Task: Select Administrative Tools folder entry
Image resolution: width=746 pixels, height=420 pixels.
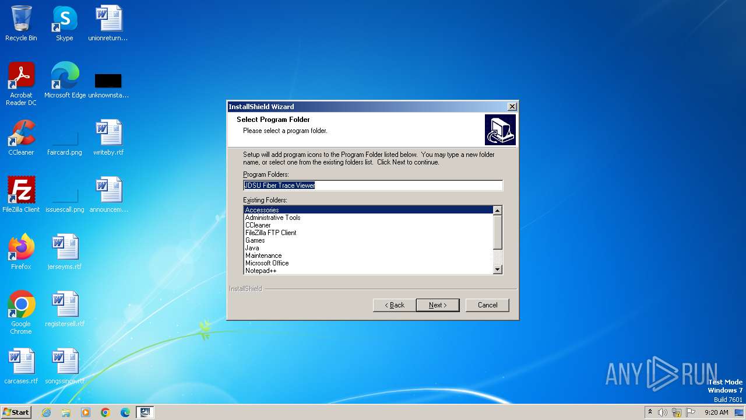Action: (x=368, y=218)
